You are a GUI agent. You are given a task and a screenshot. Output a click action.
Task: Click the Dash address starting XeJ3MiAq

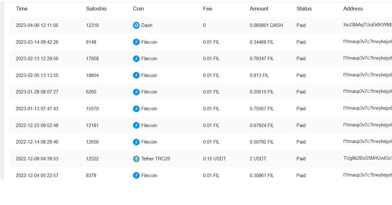368,25
